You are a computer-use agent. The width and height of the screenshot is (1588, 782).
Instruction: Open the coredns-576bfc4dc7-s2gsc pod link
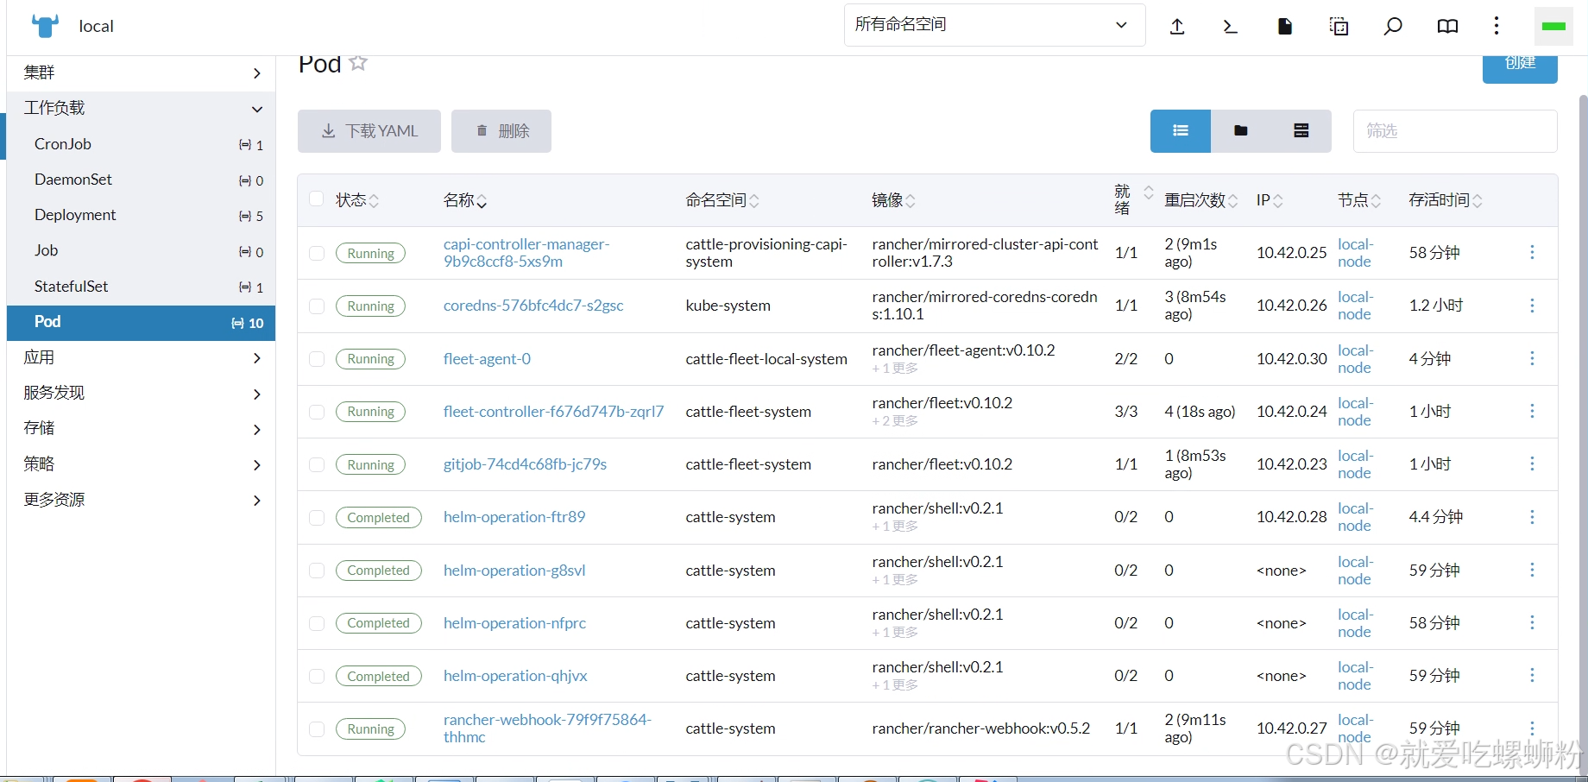click(x=533, y=306)
